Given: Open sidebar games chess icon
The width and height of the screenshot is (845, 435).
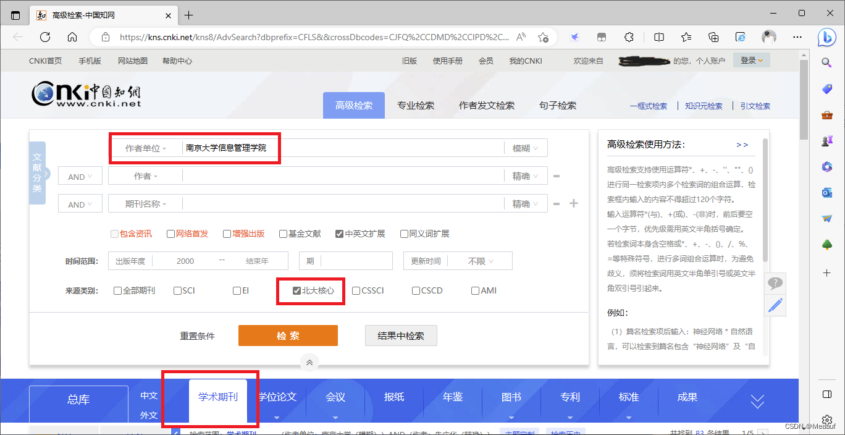Looking at the screenshot, I should 826,141.
